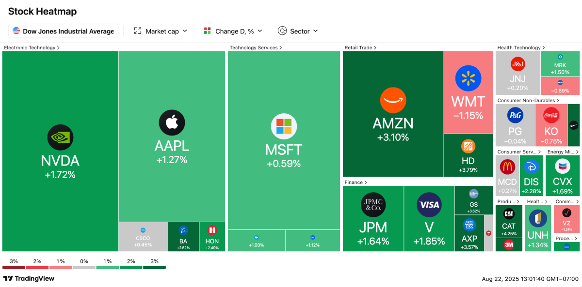Click the VISA logo icon
The height and width of the screenshot is (287, 582).
(x=429, y=204)
